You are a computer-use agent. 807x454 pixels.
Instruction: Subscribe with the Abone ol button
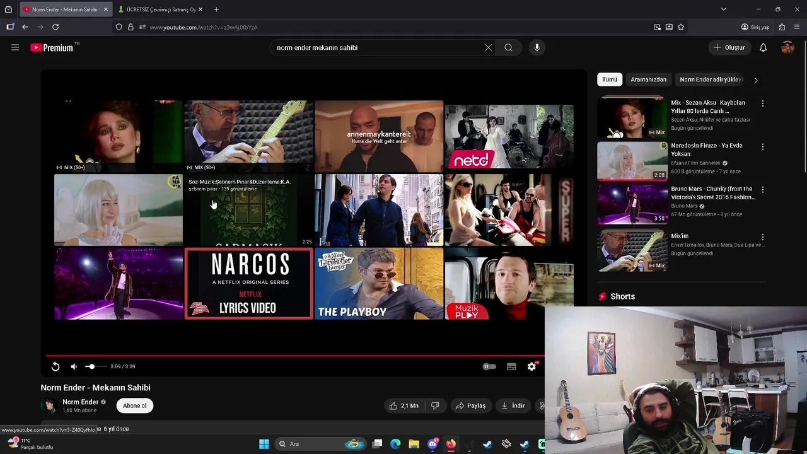coord(135,405)
